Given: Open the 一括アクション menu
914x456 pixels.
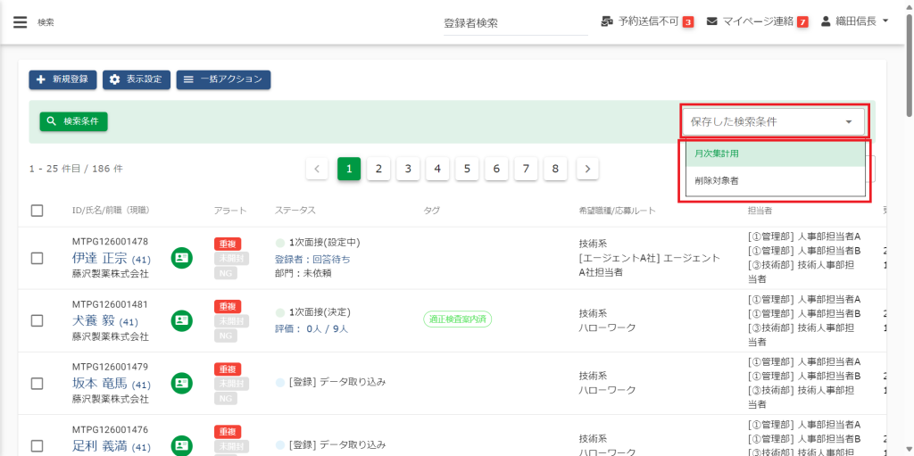Looking at the screenshot, I should [223, 79].
